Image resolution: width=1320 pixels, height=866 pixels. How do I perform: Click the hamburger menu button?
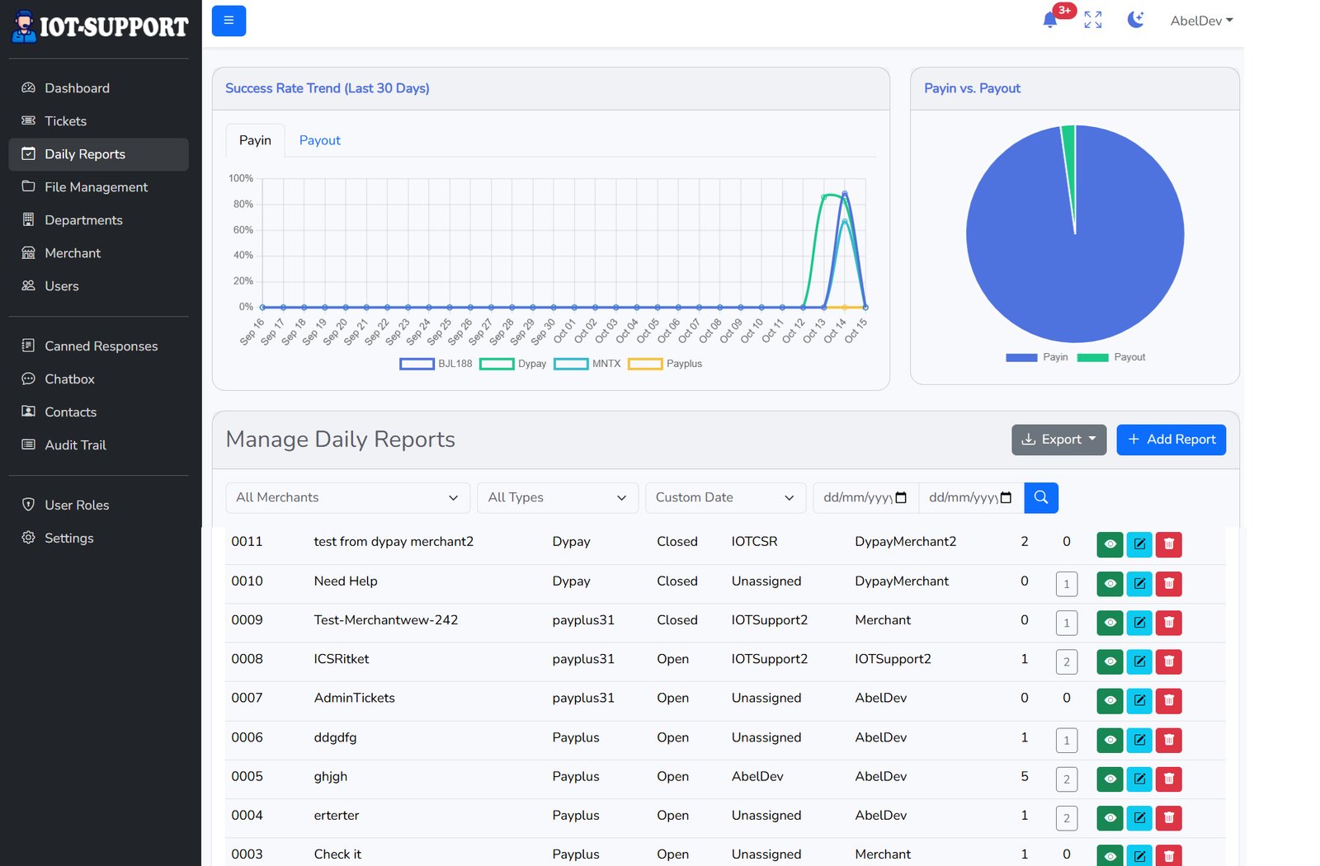pos(229,21)
